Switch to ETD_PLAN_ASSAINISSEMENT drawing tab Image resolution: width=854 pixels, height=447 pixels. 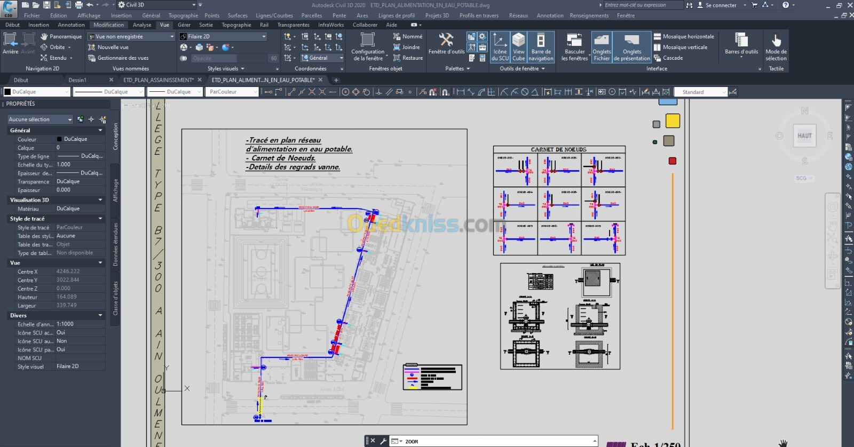159,80
